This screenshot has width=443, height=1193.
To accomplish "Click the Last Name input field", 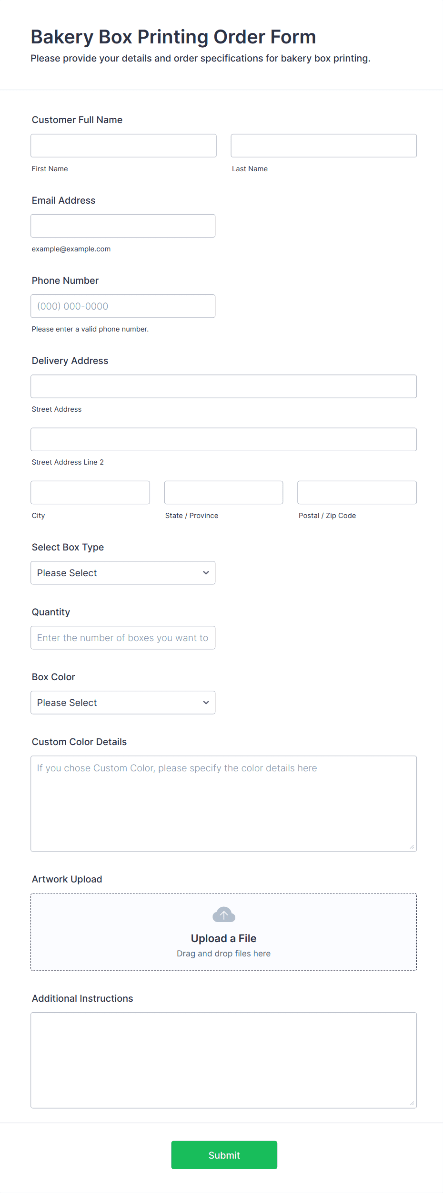I will coord(323,145).
